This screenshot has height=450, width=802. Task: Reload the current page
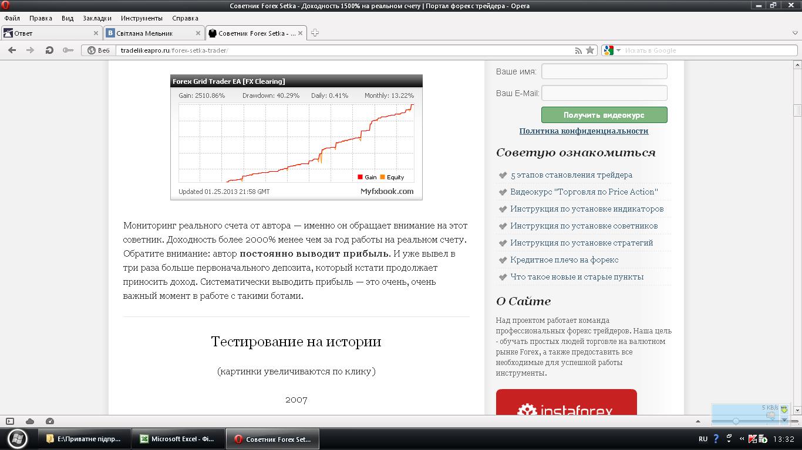point(49,50)
